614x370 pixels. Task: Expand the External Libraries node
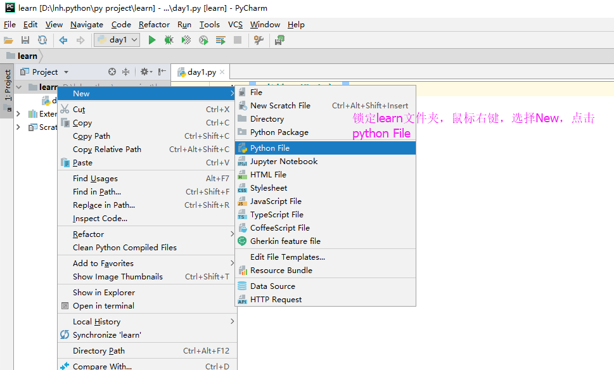click(18, 114)
